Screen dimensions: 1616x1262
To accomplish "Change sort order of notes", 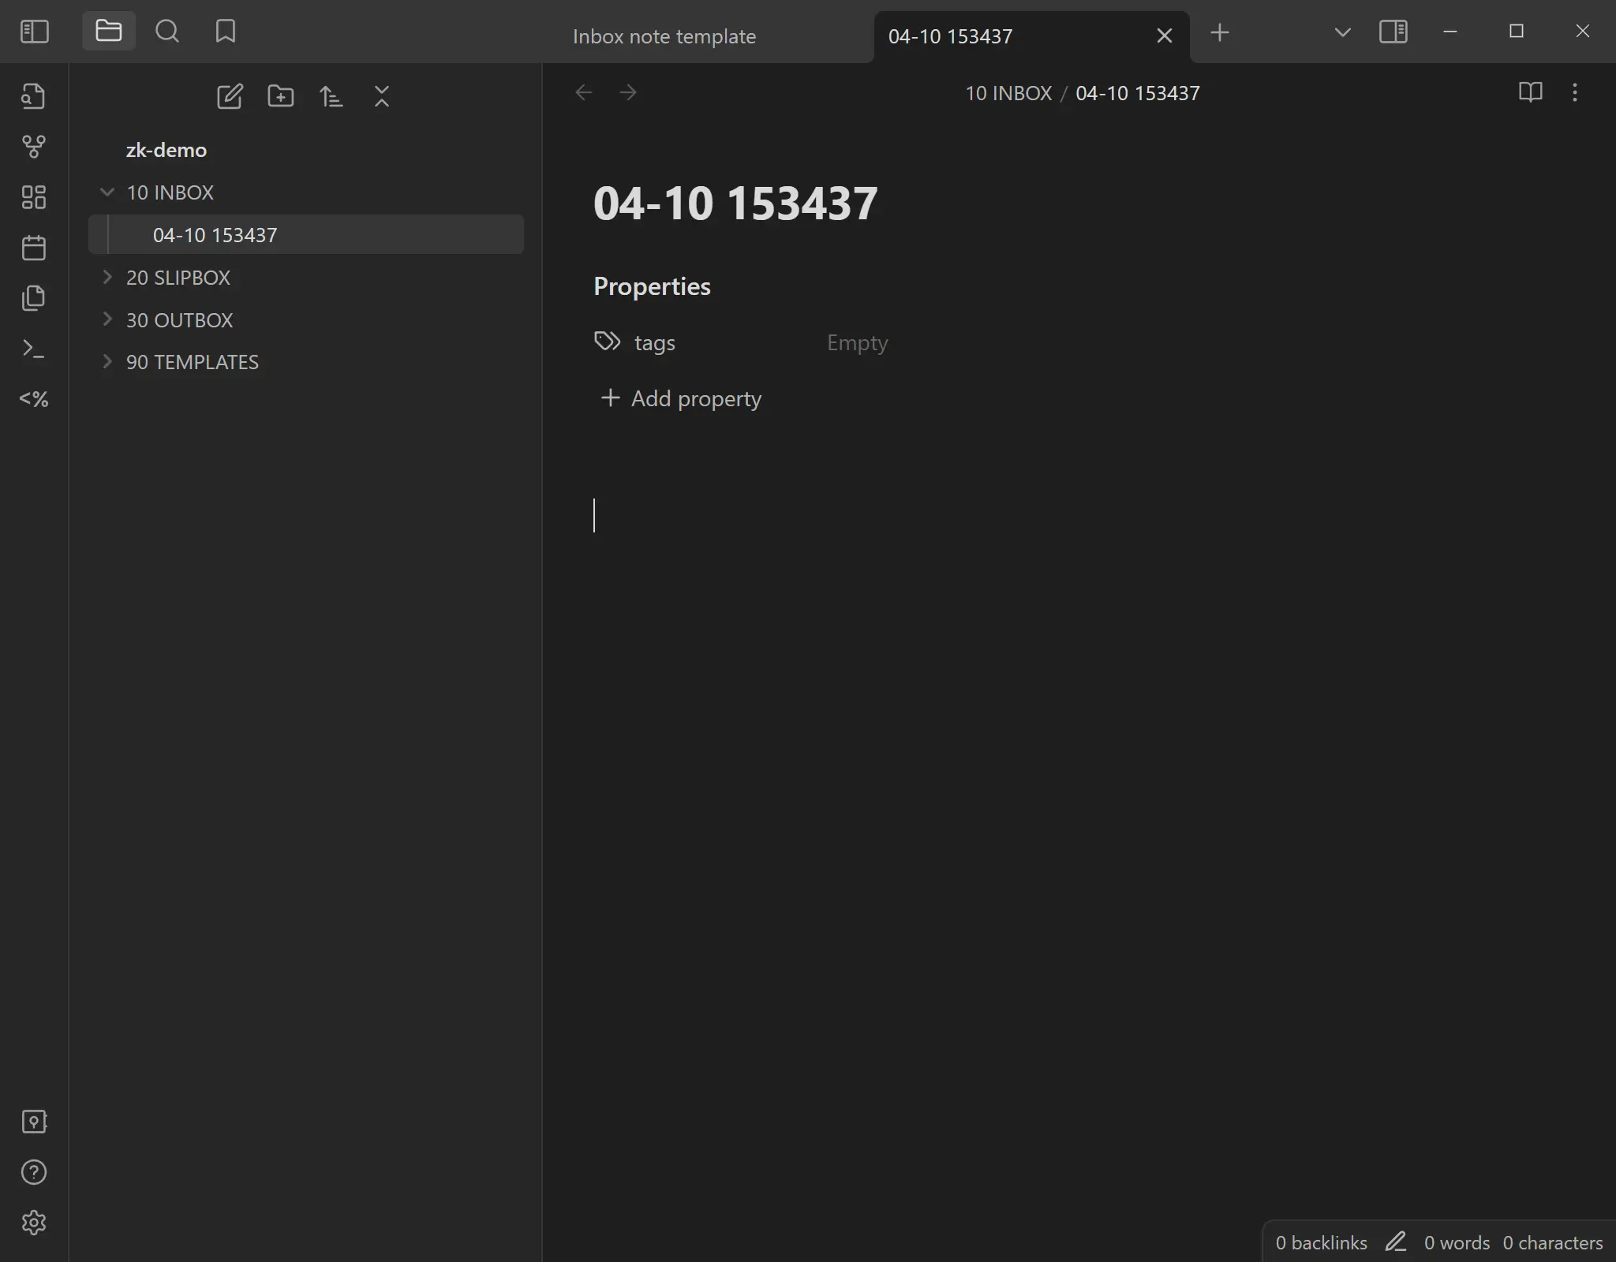I will [x=331, y=96].
